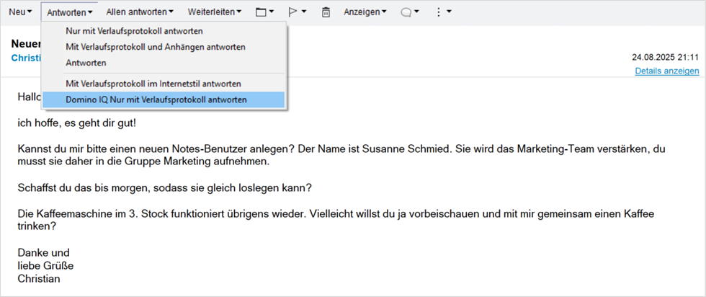Click the Details anzeigen link
The width and height of the screenshot is (706, 297).
(x=666, y=71)
